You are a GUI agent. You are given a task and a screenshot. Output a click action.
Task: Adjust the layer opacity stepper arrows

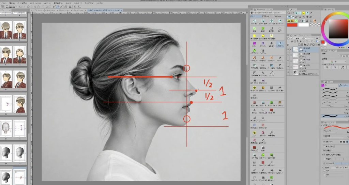coord(319,38)
